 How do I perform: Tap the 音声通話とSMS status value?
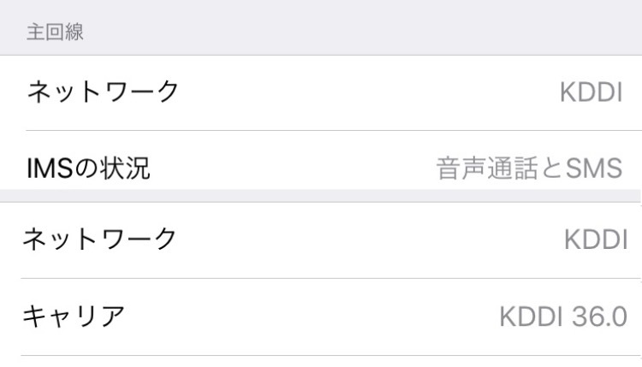click(x=528, y=169)
